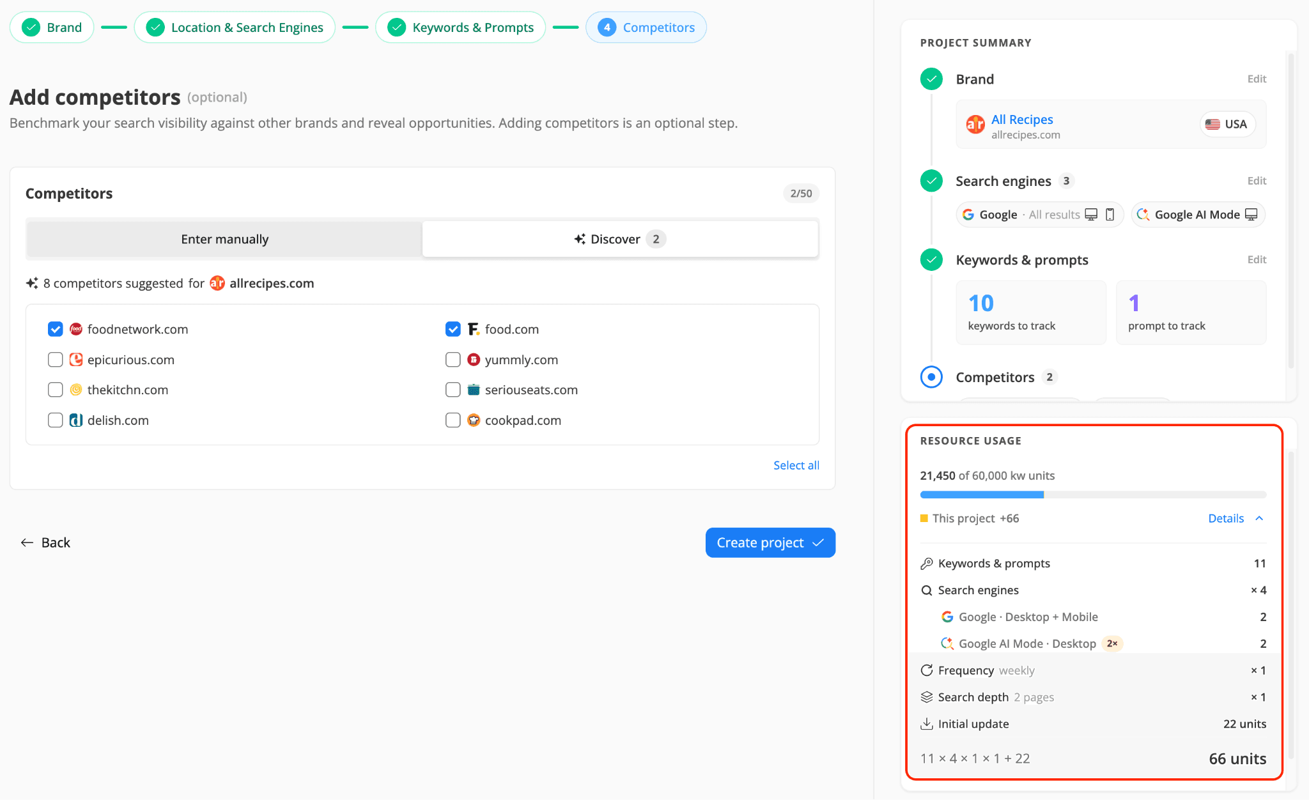The image size is (1309, 800).
Task: Check the foodnetwork.com competitor checkbox
Action: (x=56, y=329)
